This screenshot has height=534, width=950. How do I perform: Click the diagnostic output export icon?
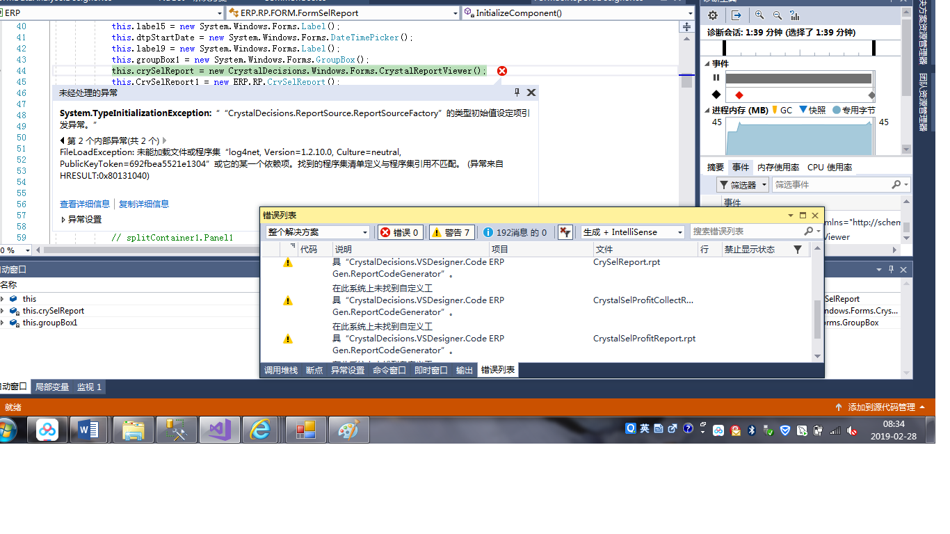[736, 15]
